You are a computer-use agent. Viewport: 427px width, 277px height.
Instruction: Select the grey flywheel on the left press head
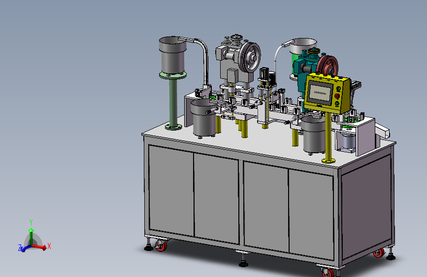click(x=250, y=58)
